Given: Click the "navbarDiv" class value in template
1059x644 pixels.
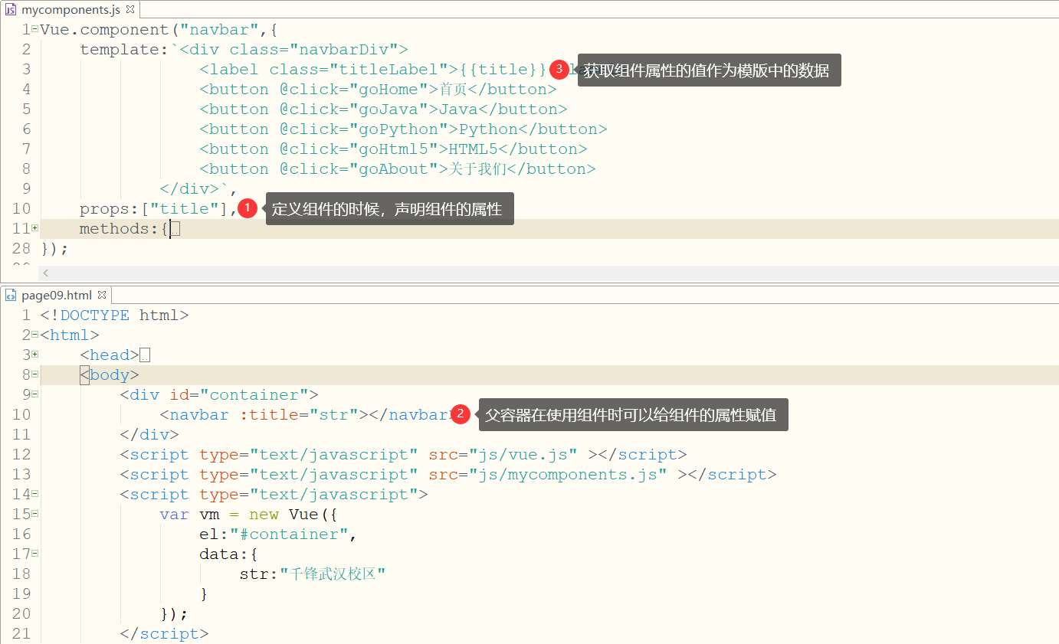Looking at the screenshot, I should click(343, 50).
